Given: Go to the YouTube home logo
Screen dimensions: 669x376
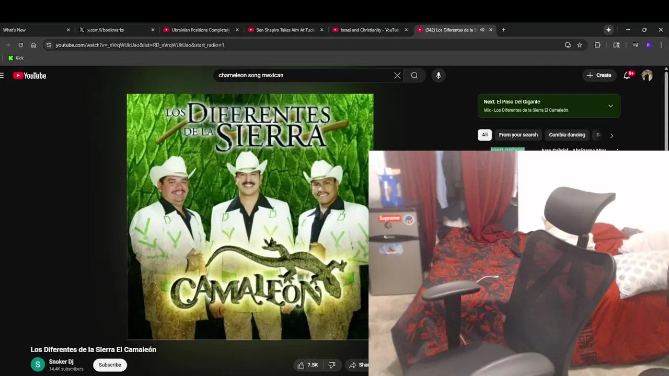Looking at the screenshot, I should click(x=30, y=76).
